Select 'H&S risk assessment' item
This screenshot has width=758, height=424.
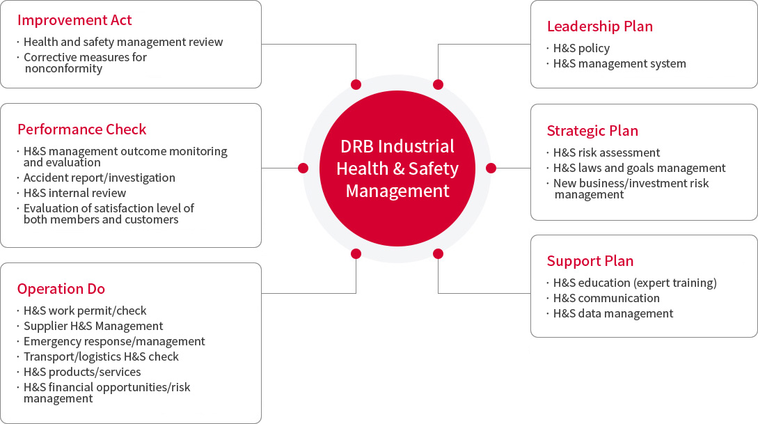coord(606,152)
